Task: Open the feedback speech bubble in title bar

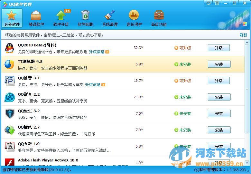Action: 209,3
